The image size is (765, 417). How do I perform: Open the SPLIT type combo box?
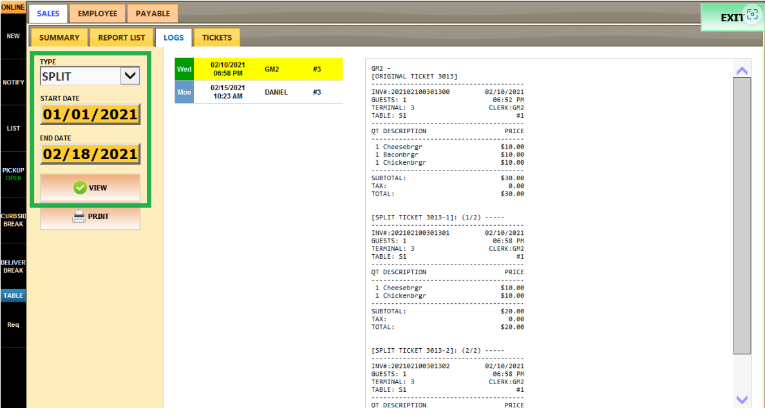(90, 76)
